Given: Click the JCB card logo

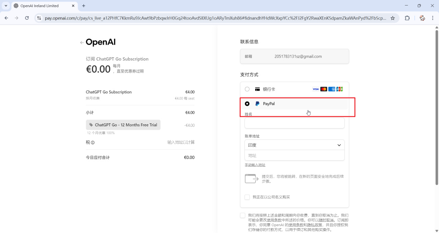Looking at the screenshot, I should click(340, 89).
